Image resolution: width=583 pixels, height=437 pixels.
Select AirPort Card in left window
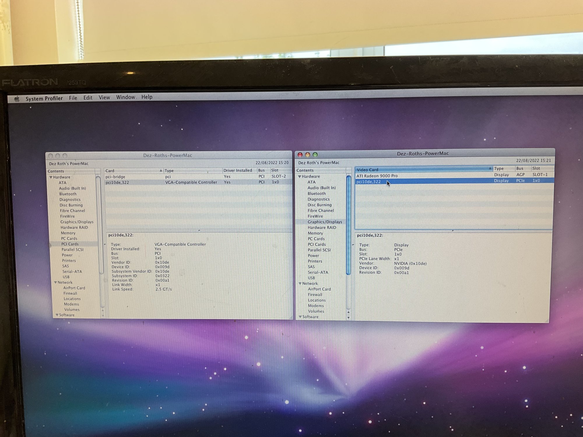pos(74,288)
